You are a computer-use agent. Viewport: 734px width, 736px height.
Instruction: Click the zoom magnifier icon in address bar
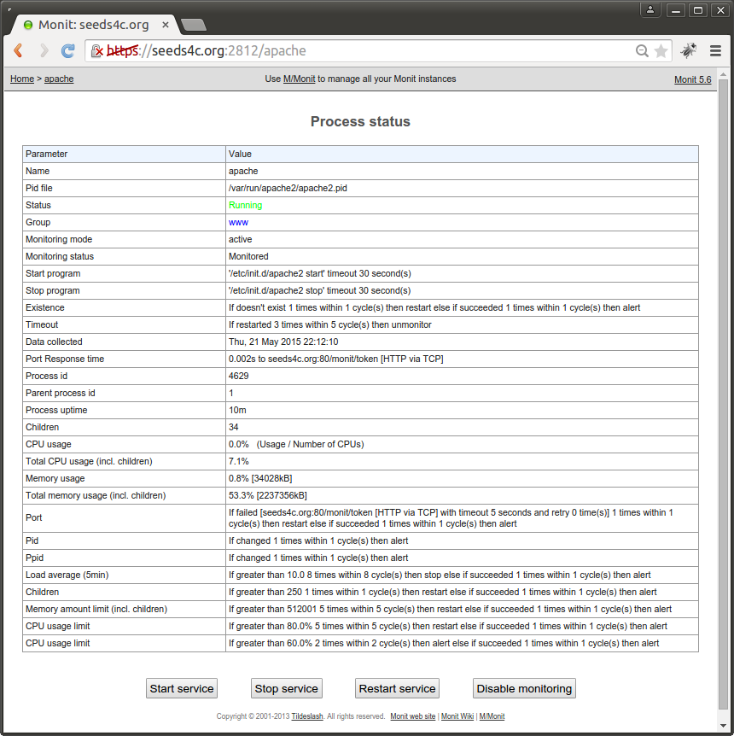642,51
